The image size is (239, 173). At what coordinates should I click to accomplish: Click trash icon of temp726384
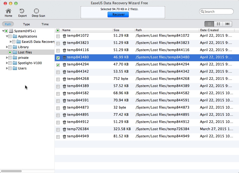tap(64, 129)
